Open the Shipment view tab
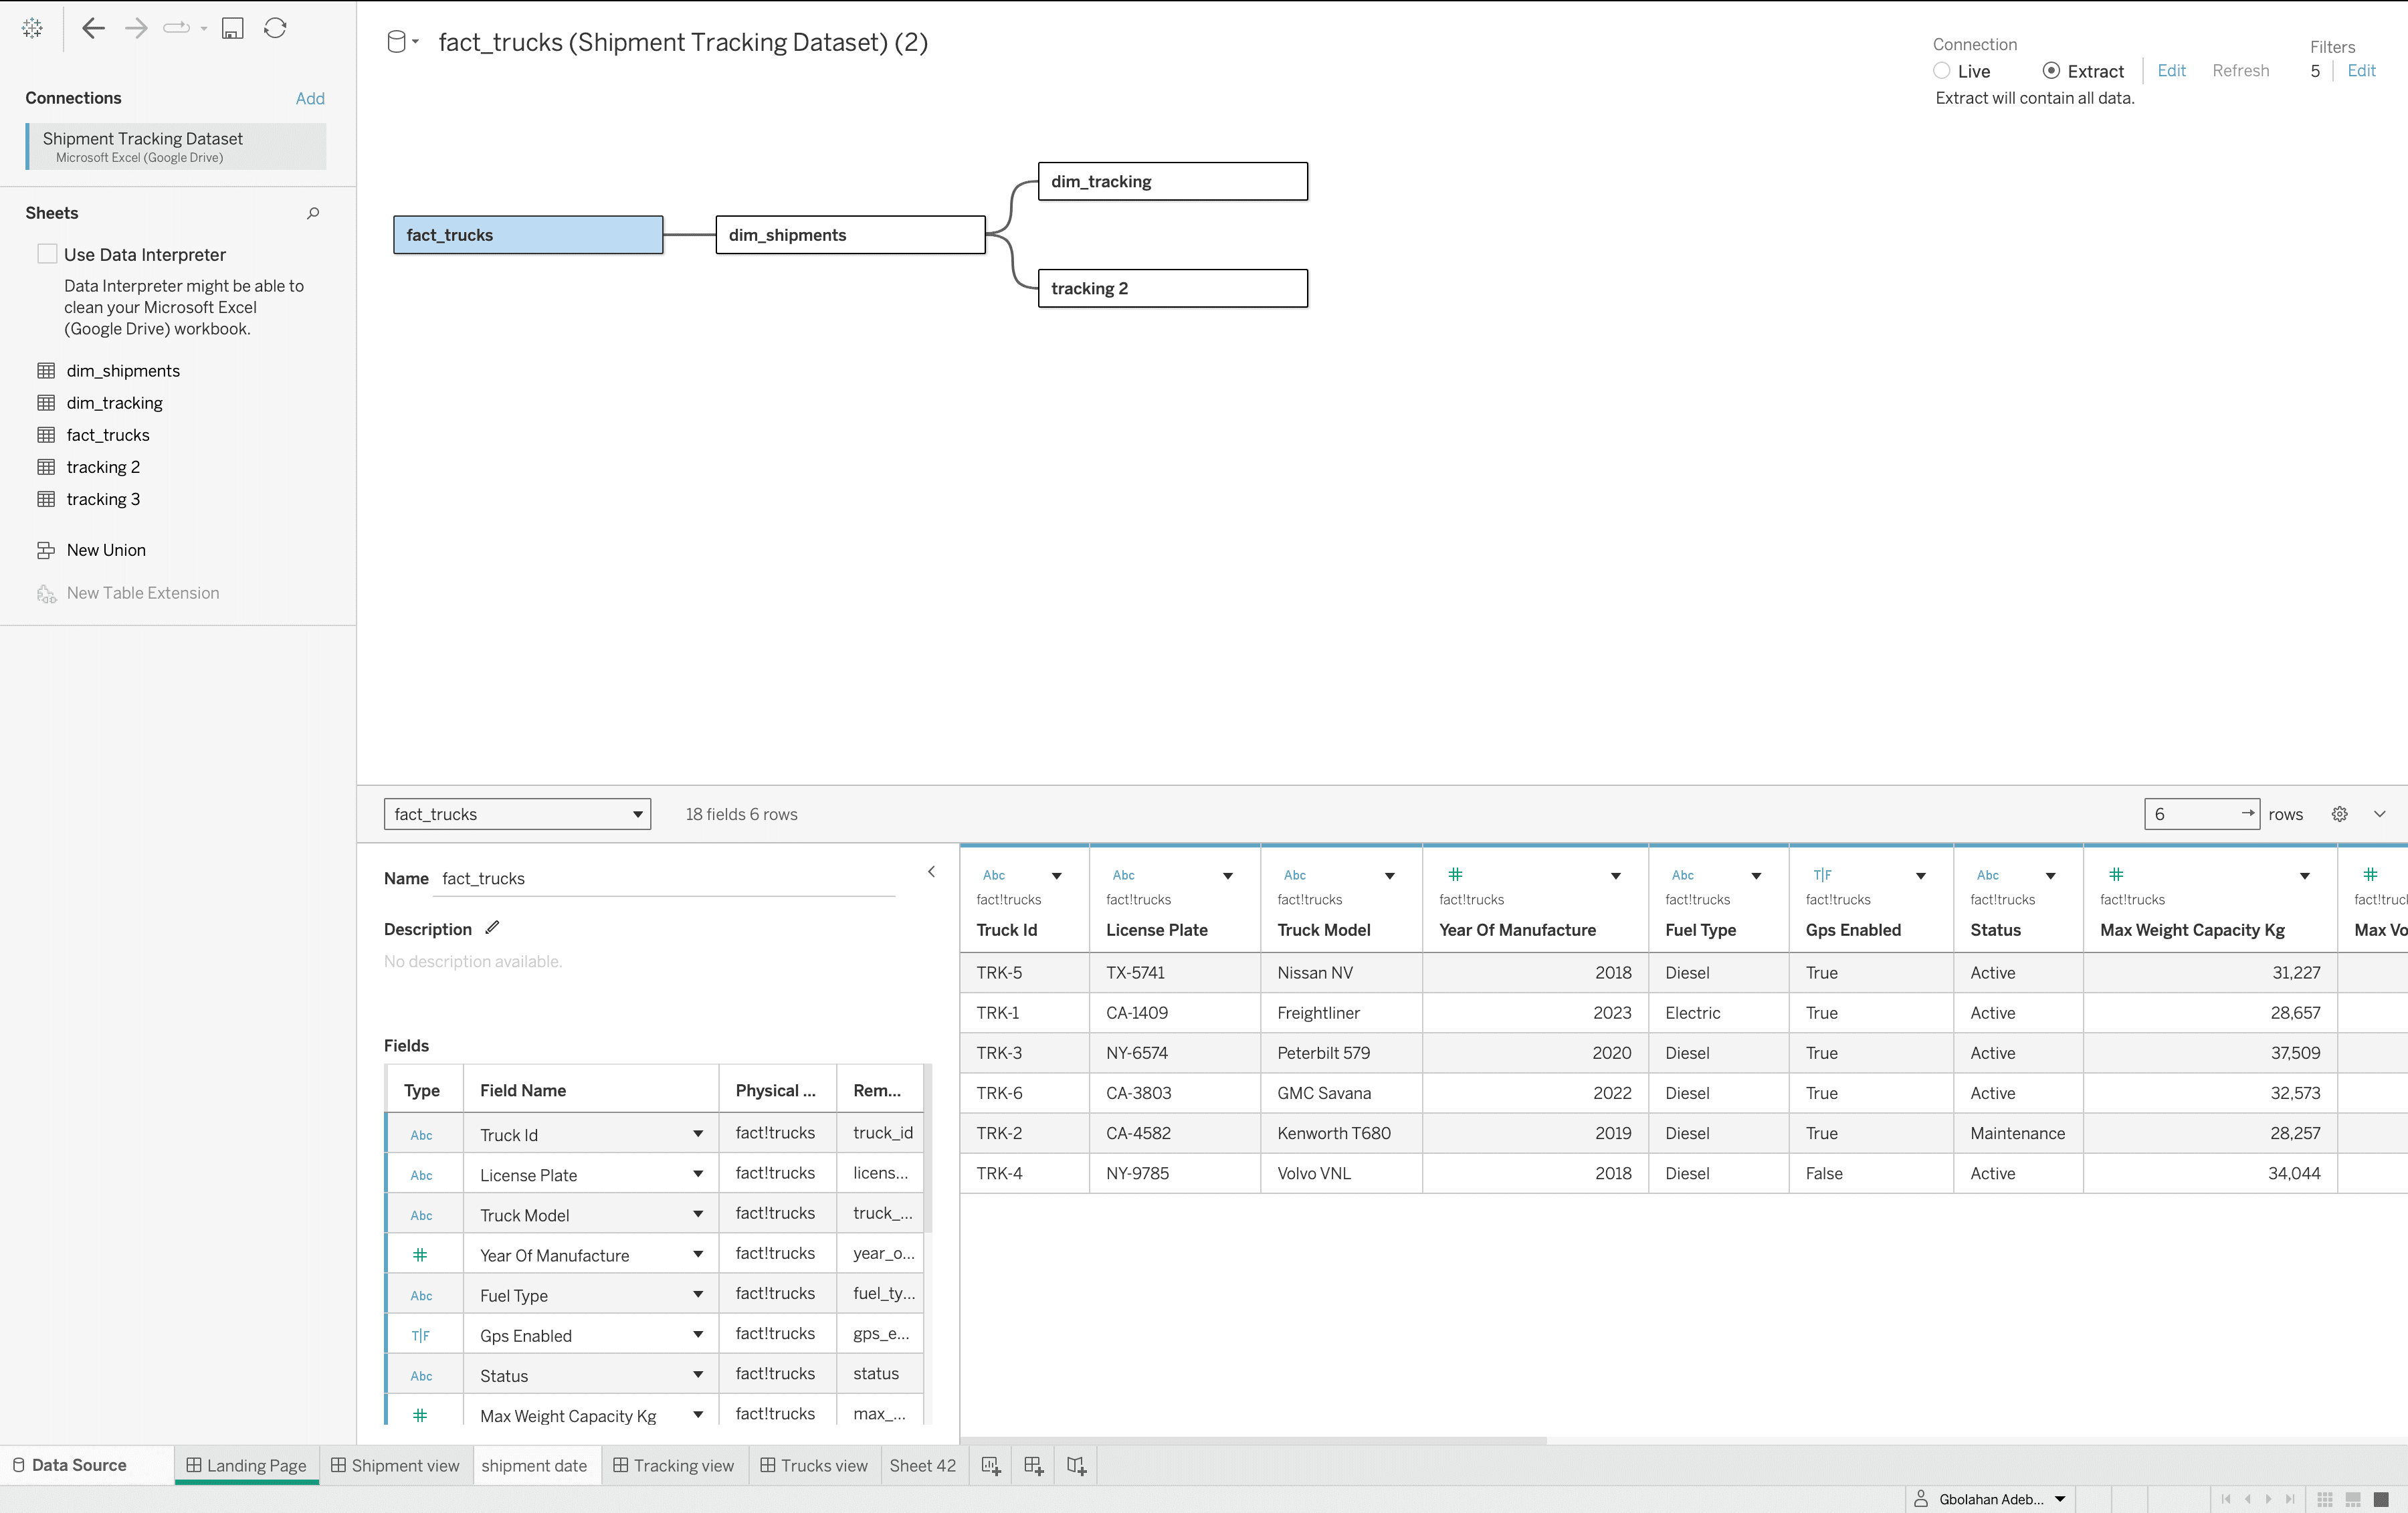The height and width of the screenshot is (1513, 2408). [395, 1465]
